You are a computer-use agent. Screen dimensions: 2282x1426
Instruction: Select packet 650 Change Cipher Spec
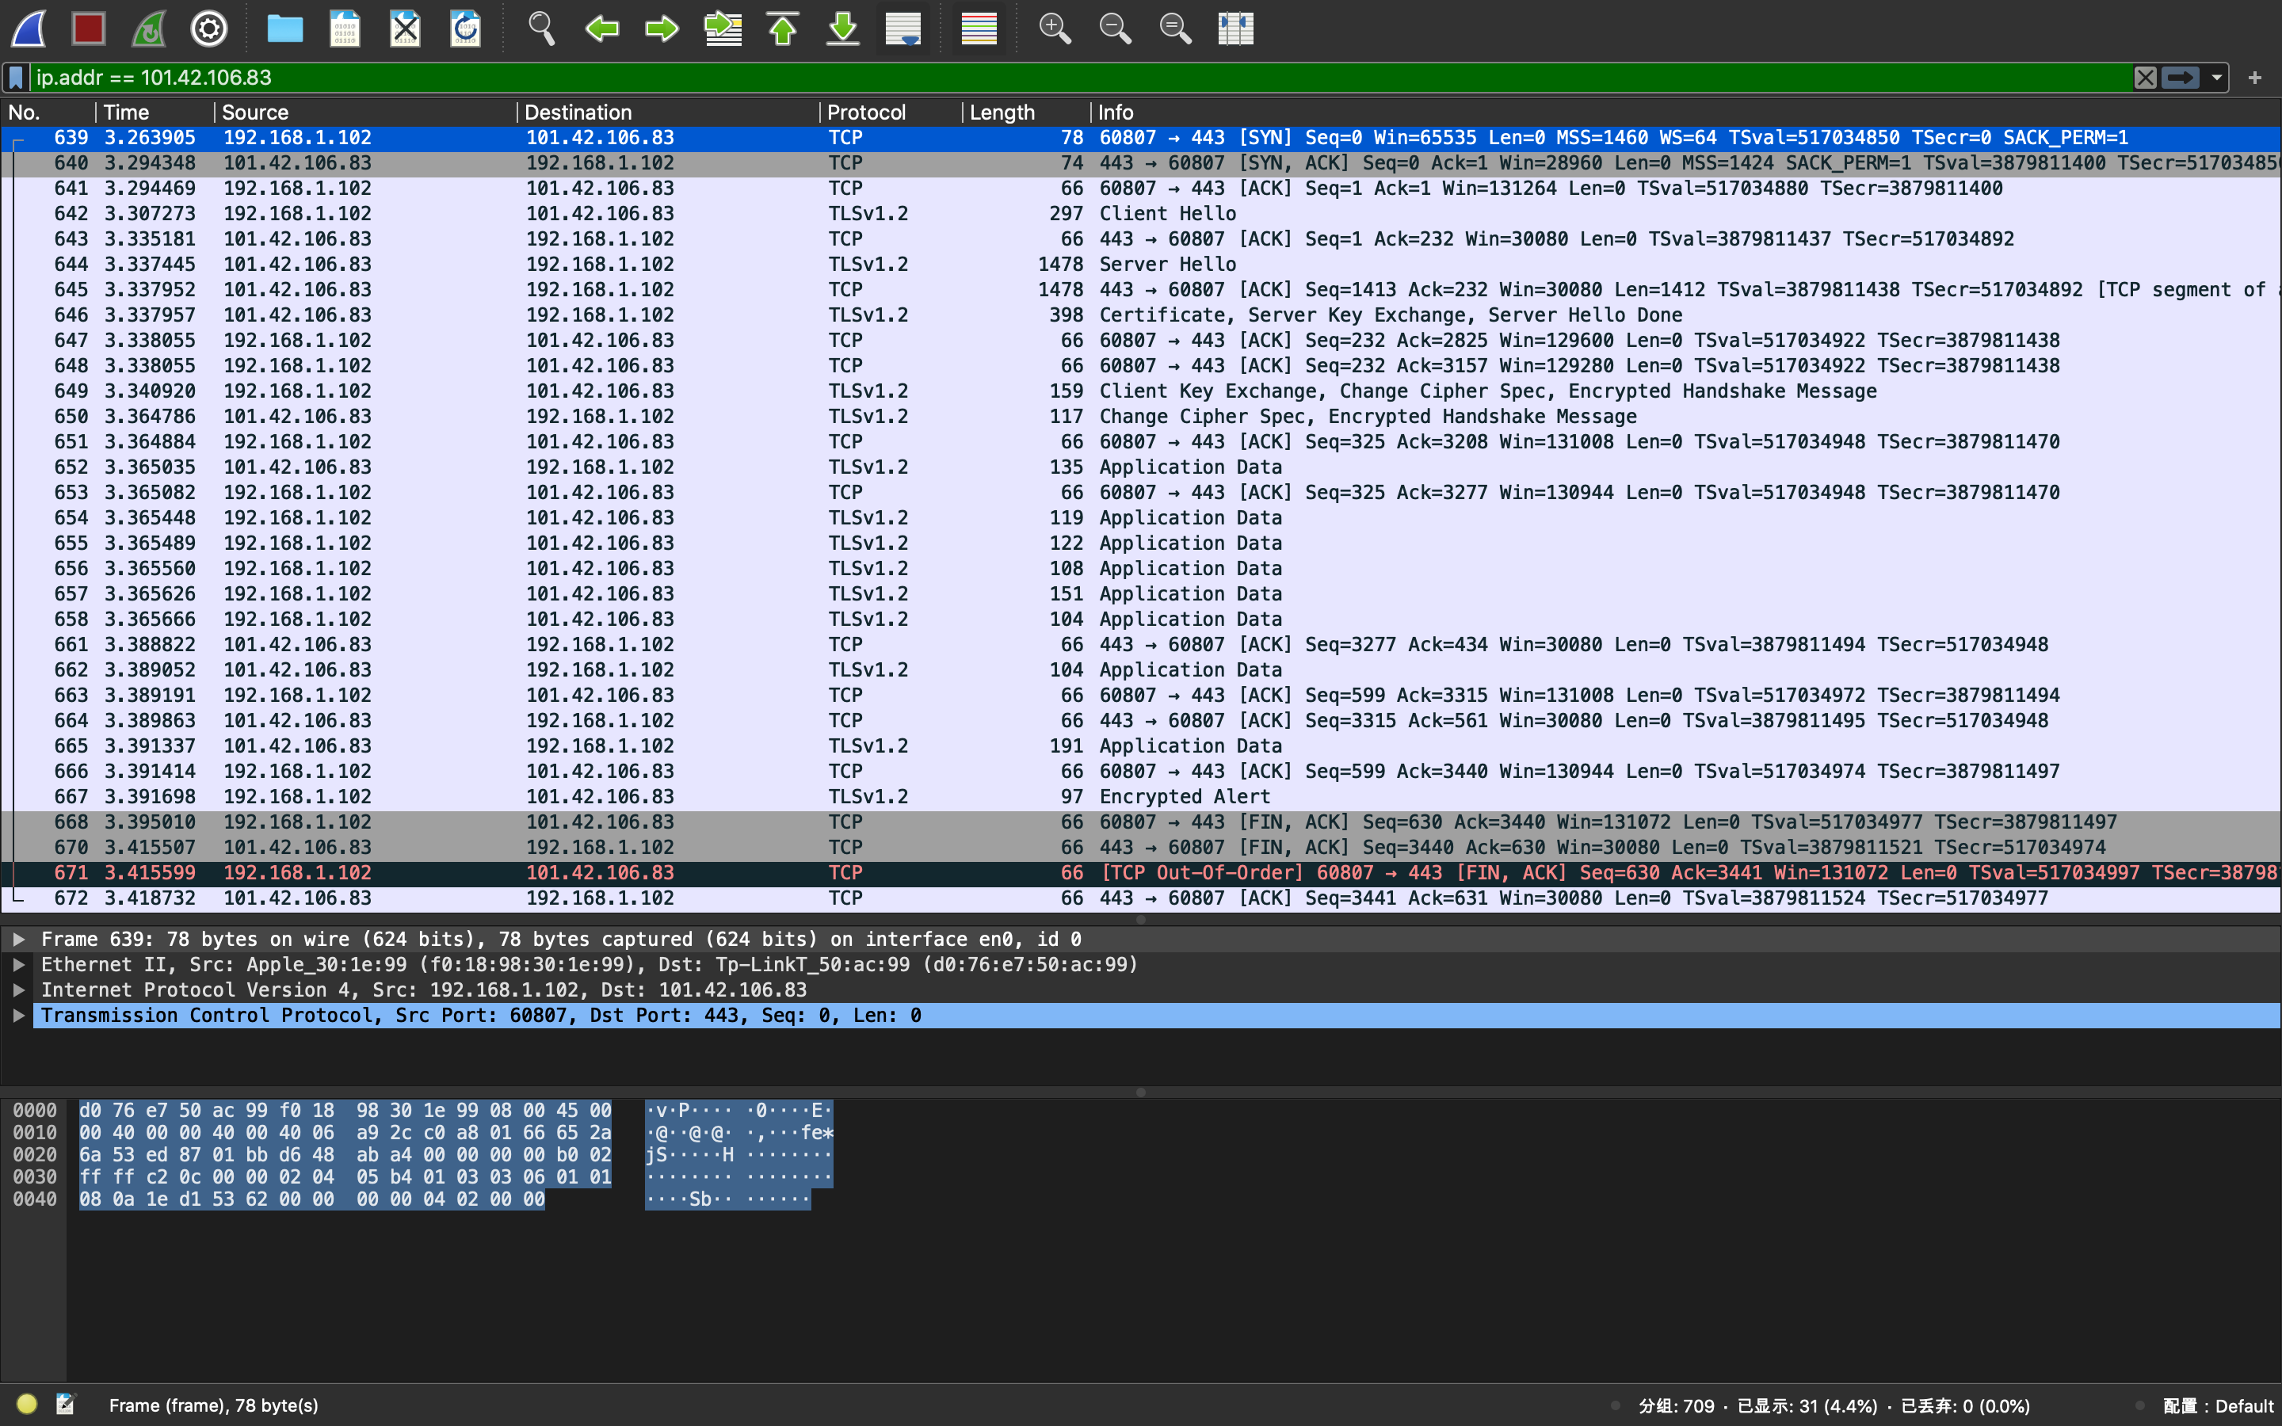pyautogui.click(x=1141, y=417)
